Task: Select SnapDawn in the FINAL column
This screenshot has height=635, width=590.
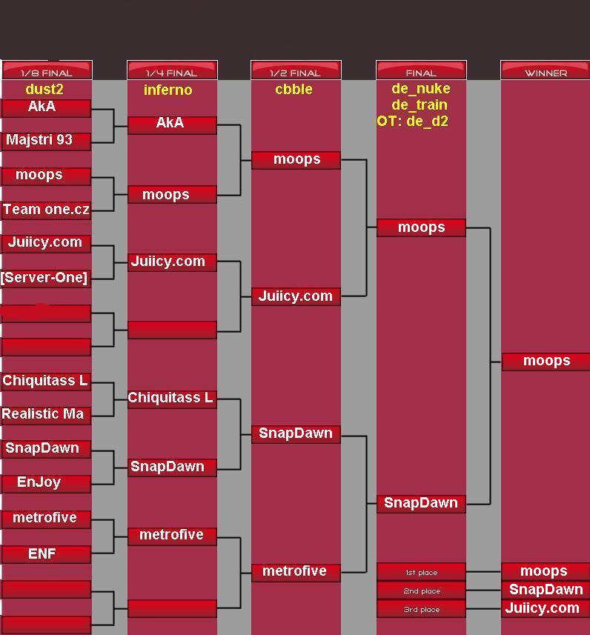Action: pos(422,504)
